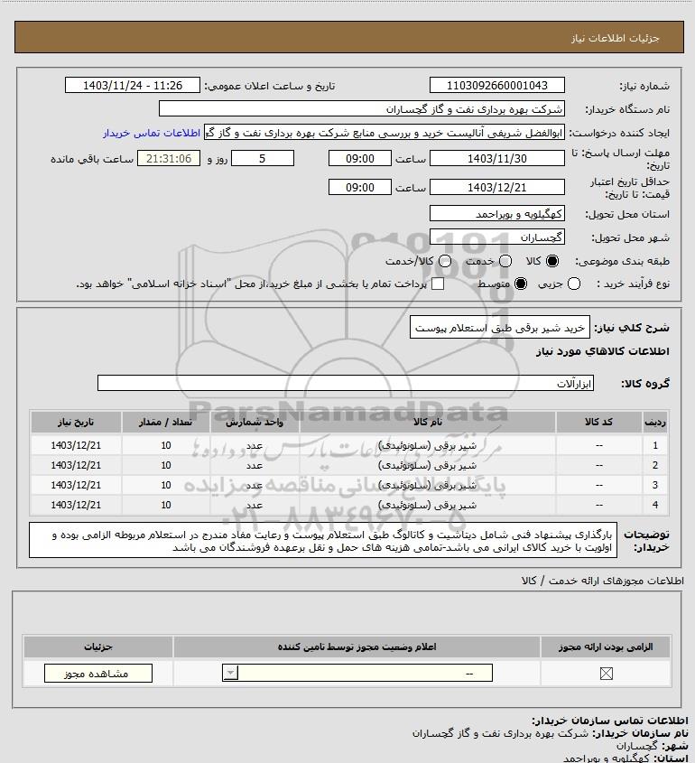Viewport: 695px width, 763px height.
Task: Click the نام دستگاه خریدار field
Action: pyautogui.click(x=362, y=109)
